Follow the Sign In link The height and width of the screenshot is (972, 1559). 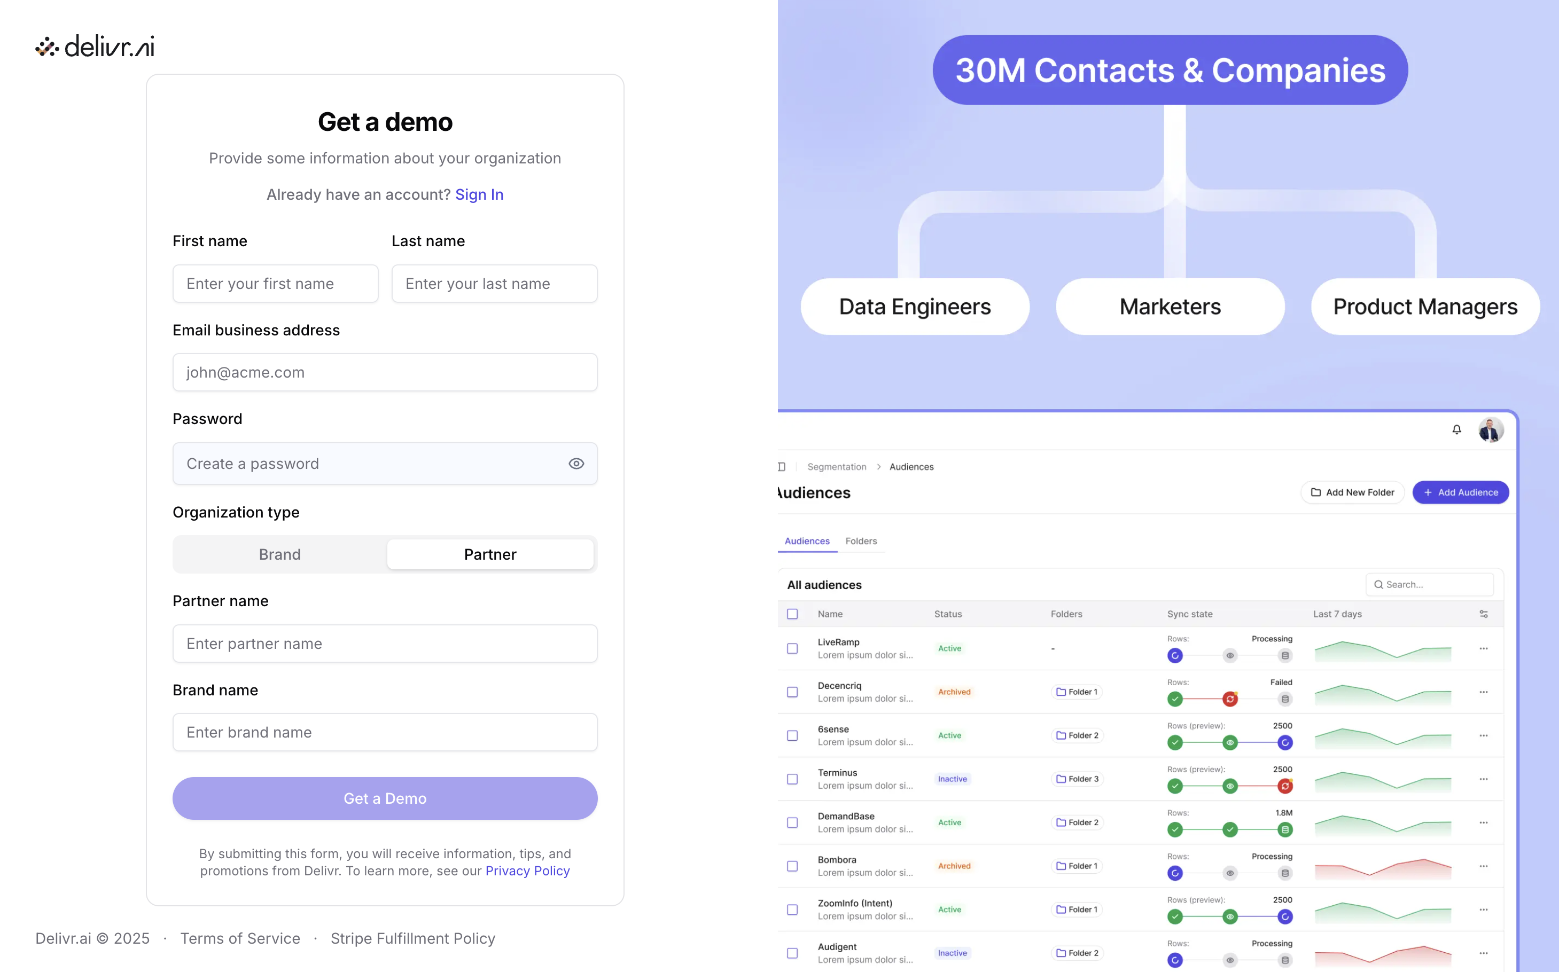pyautogui.click(x=479, y=194)
